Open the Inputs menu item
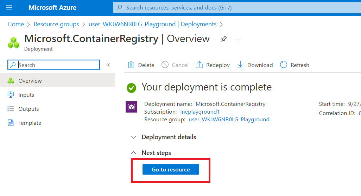Viewport: 361px width, 196px height. coord(26,95)
